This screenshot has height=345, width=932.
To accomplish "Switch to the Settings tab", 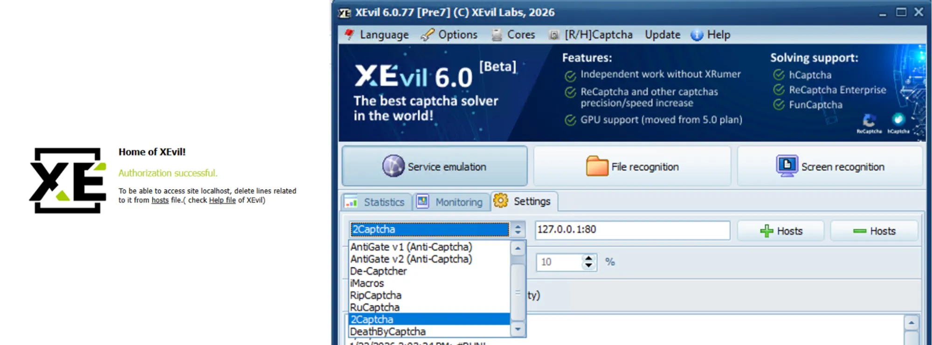I will pos(524,201).
